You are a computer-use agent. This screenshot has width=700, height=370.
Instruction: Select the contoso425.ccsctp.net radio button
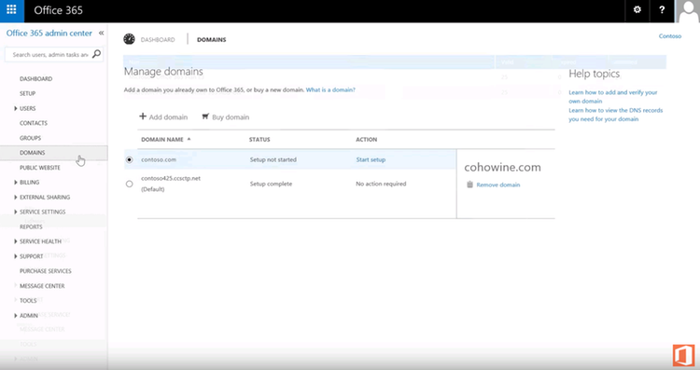[130, 184]
